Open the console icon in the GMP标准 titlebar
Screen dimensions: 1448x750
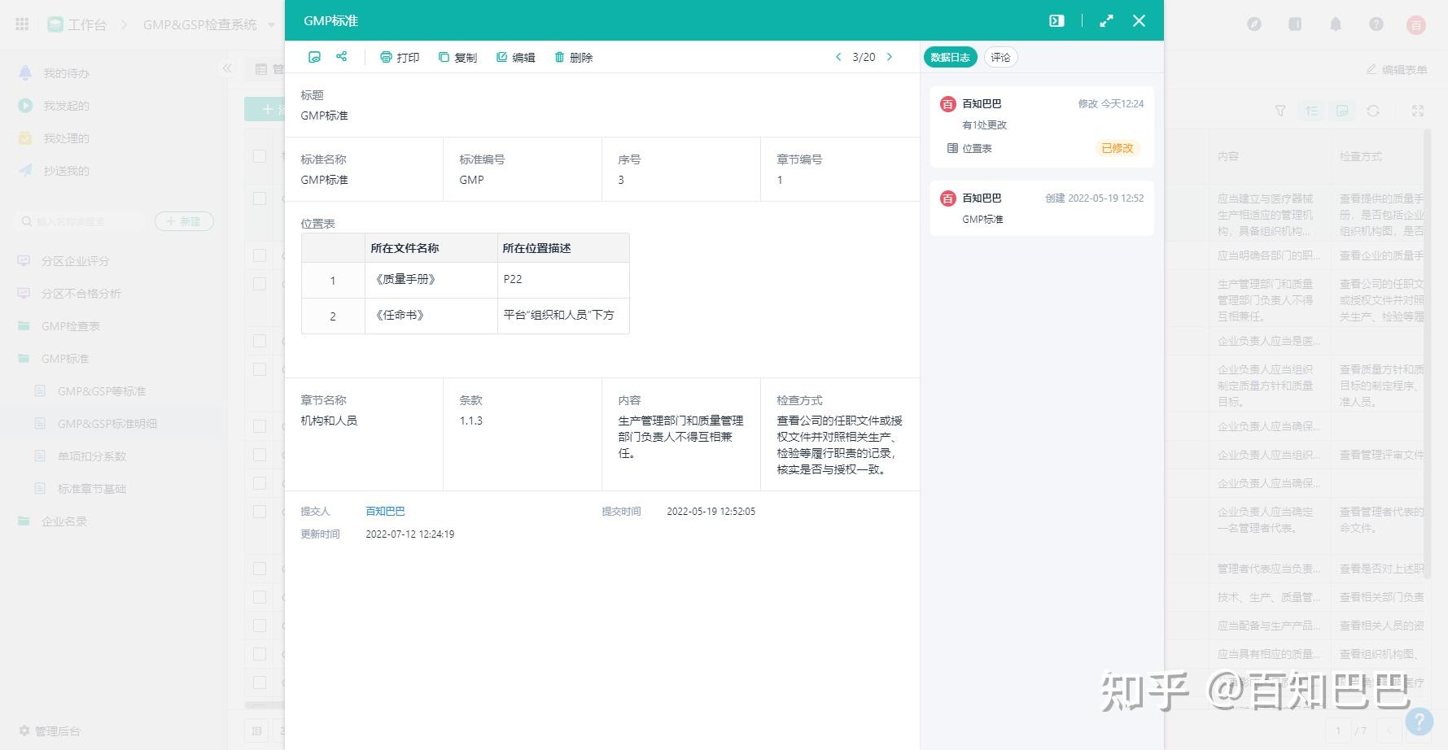(x=1056, y=20)
